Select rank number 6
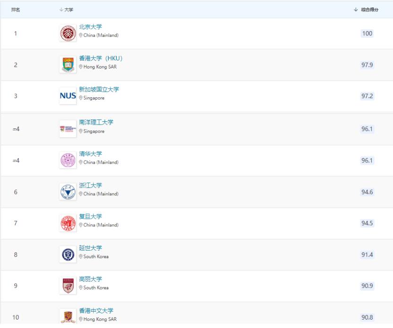Screen dimensions: 393x328 [x=16, y=192]
